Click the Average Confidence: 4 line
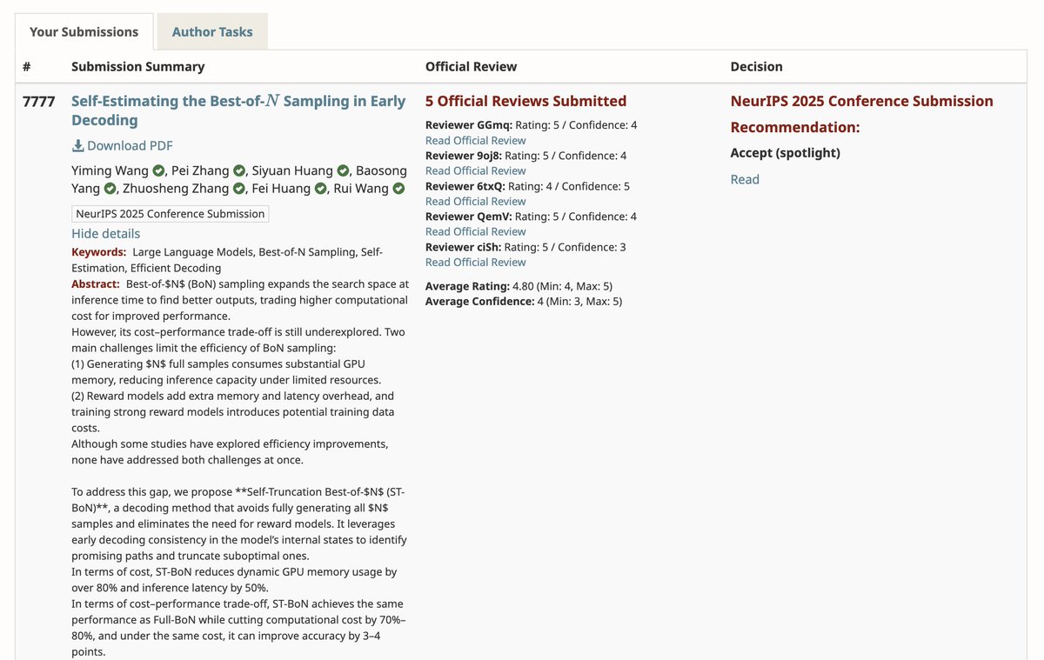Image resolution: width=1044 pixels, height=660 pixels. [524, 301]
